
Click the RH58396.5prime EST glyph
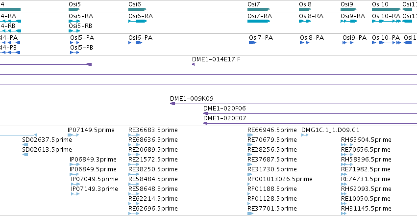(x=347, y=164)
